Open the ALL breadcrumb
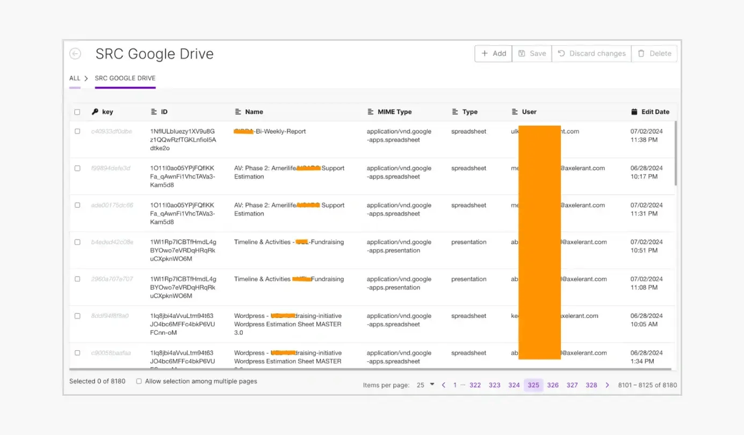The image size is (744, 435). coord(74,78)
